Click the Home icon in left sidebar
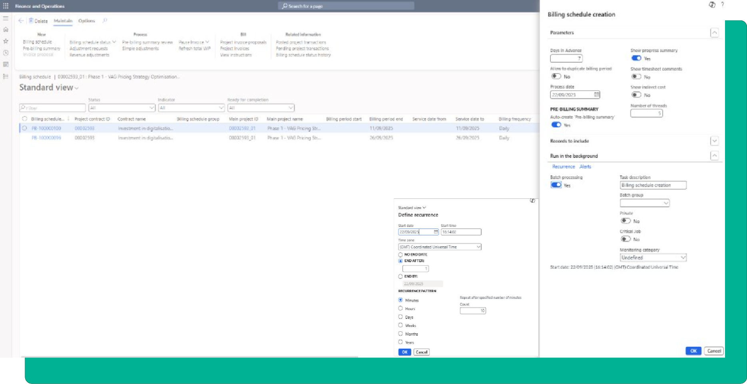The height and width of the screenshot is (384, 747). (6, 30)
